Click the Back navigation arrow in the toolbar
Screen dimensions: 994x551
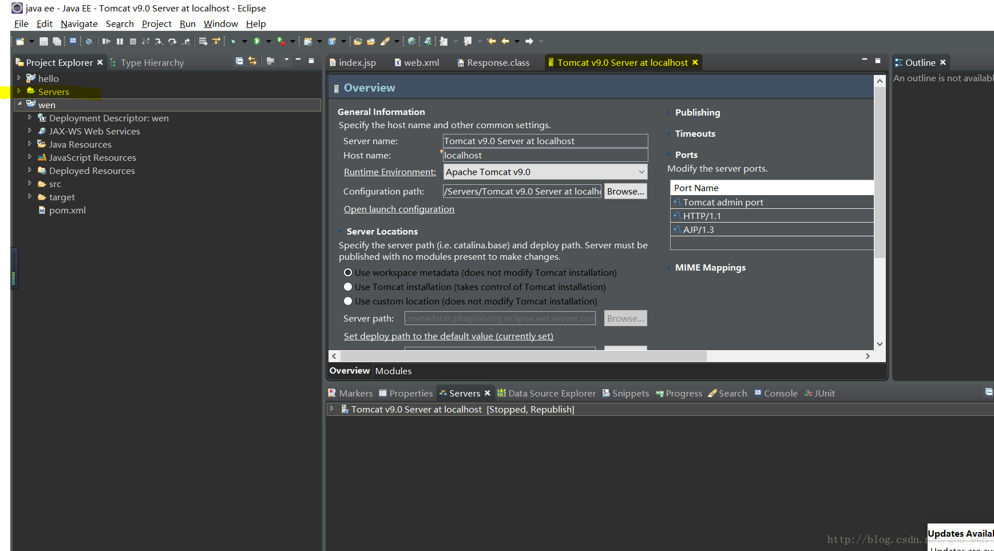[x=505, y=41]
